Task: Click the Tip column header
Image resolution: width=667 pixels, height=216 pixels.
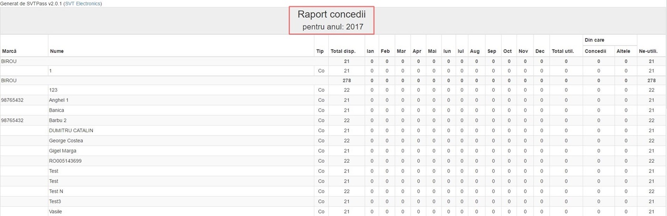Action: (x=319, y=51)
